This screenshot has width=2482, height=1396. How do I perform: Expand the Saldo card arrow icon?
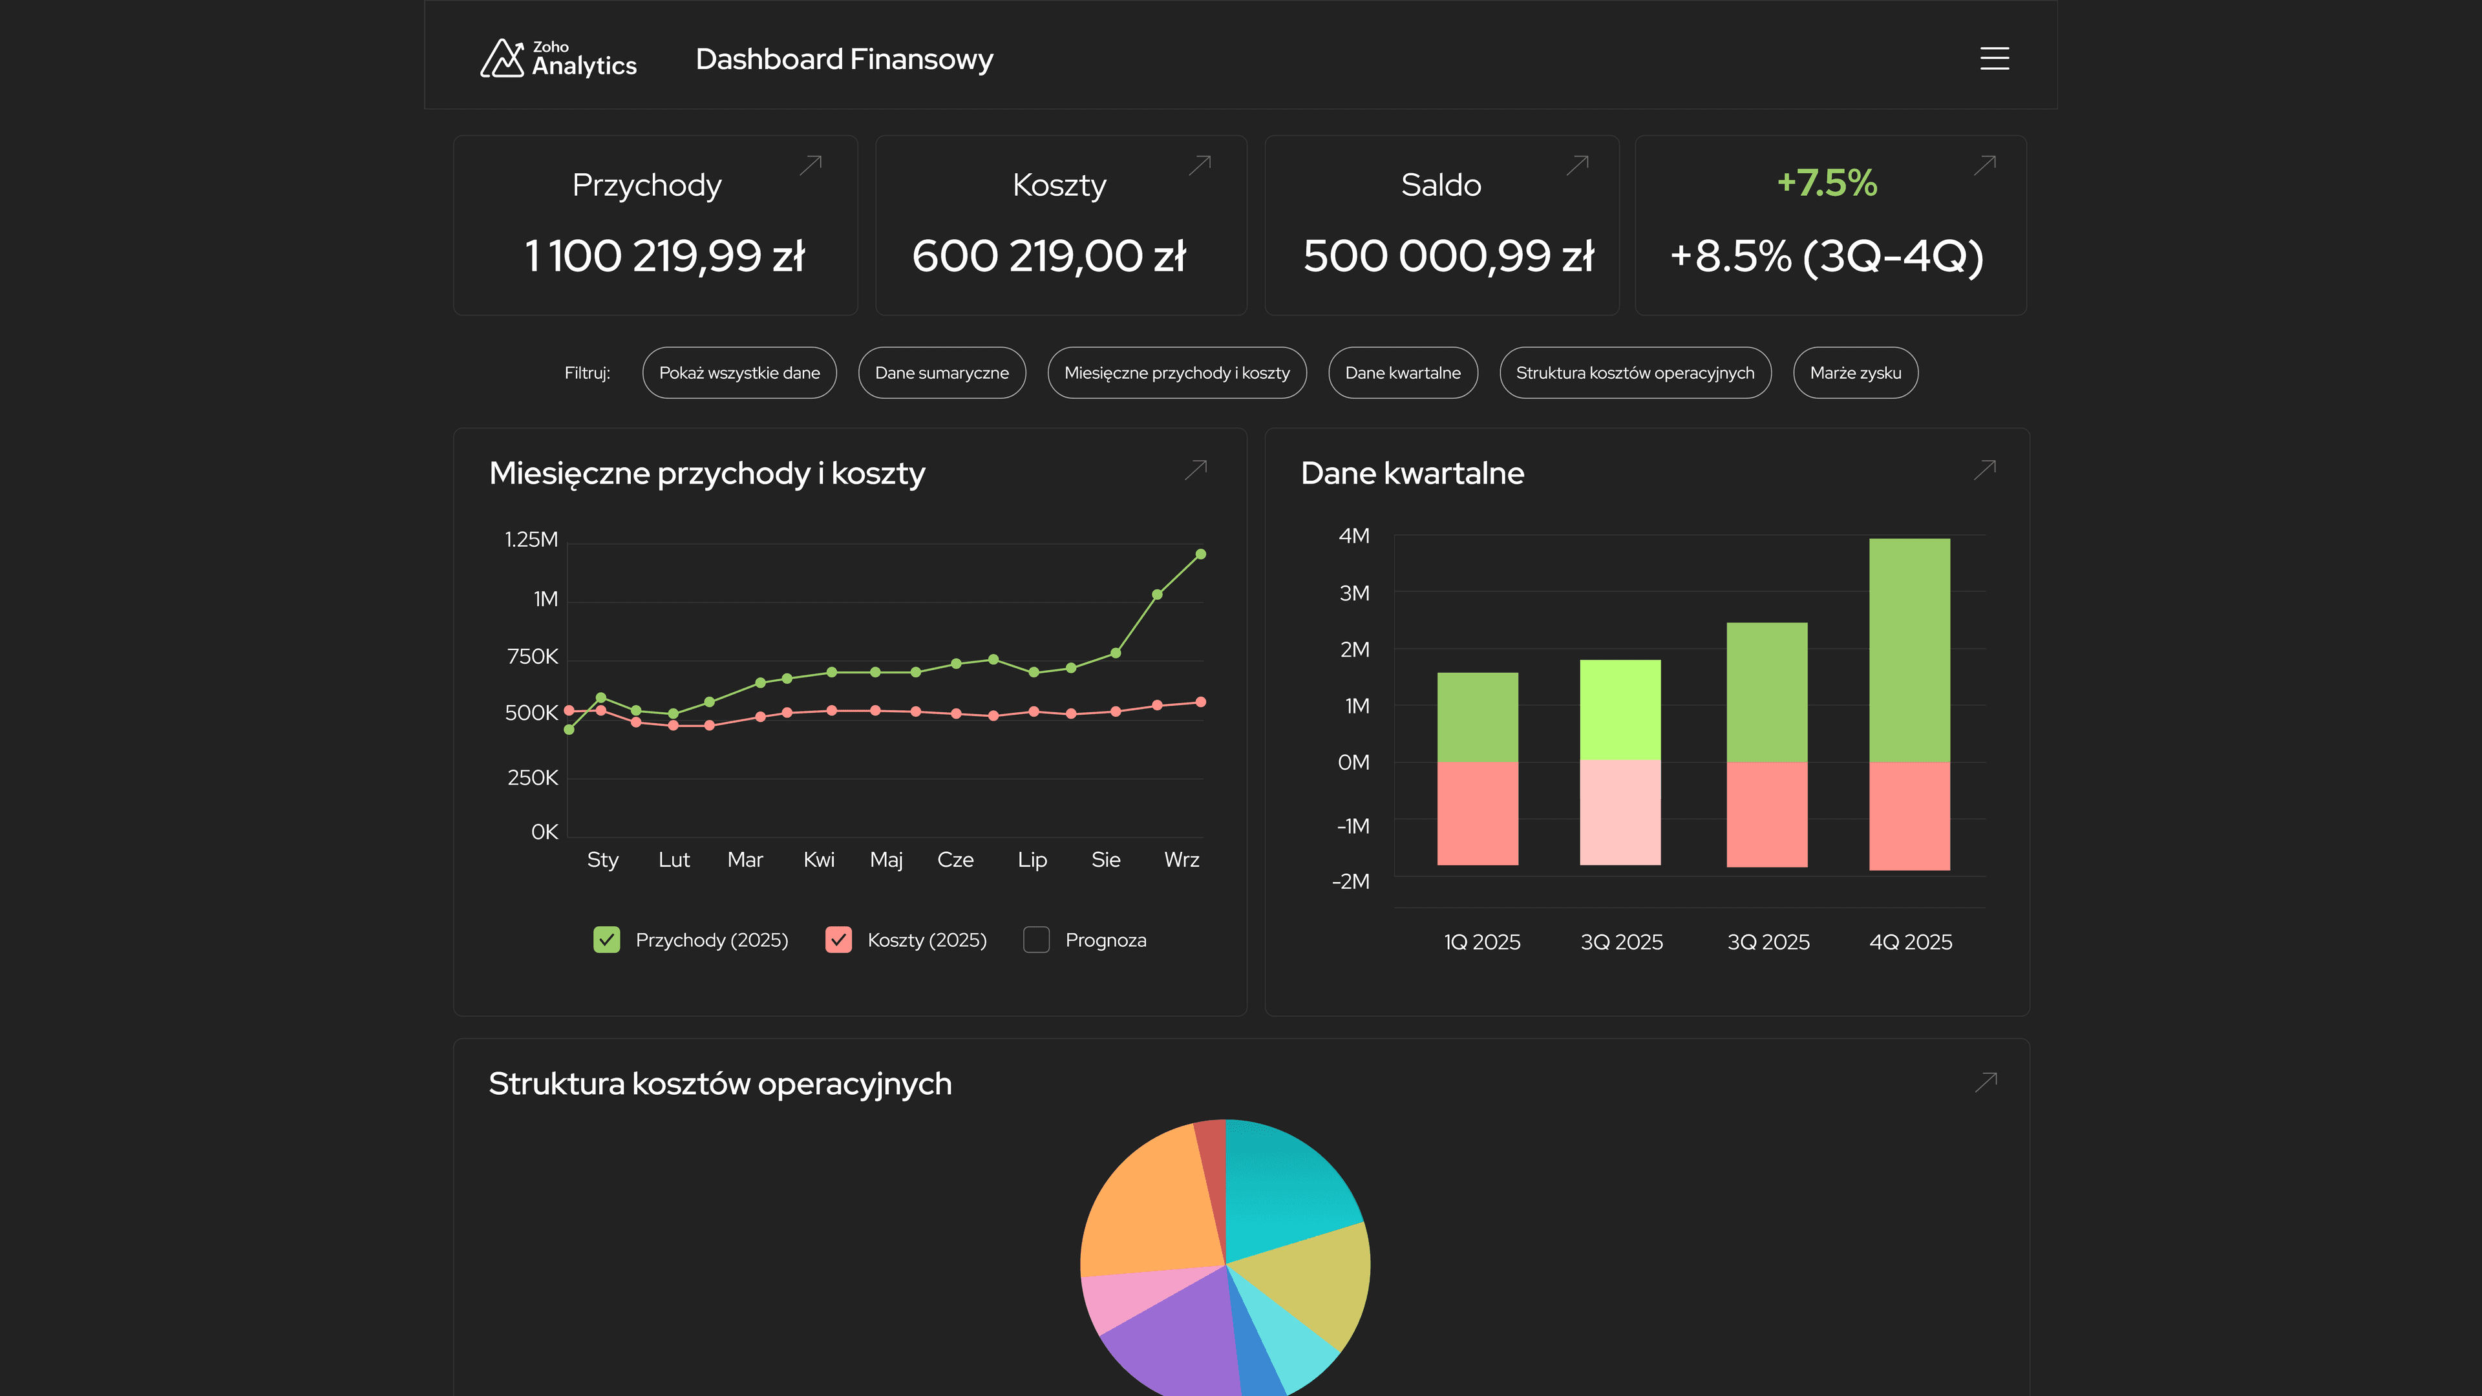tap(1577, 165)
